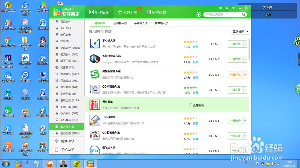
Task: Click 一键安装 for QQ五笔输入法
Action: [x=235, y=136]
